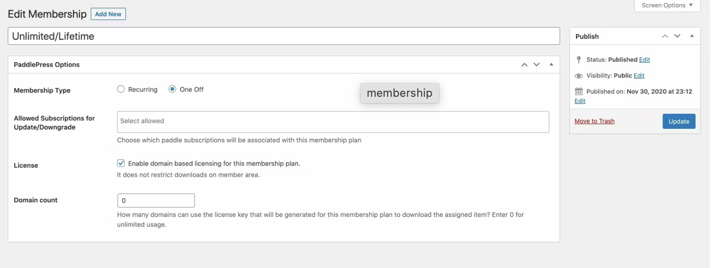Click the status pin icon
Image resolution: width=711 pixels, height=268 pixels.
click(579, 60)
